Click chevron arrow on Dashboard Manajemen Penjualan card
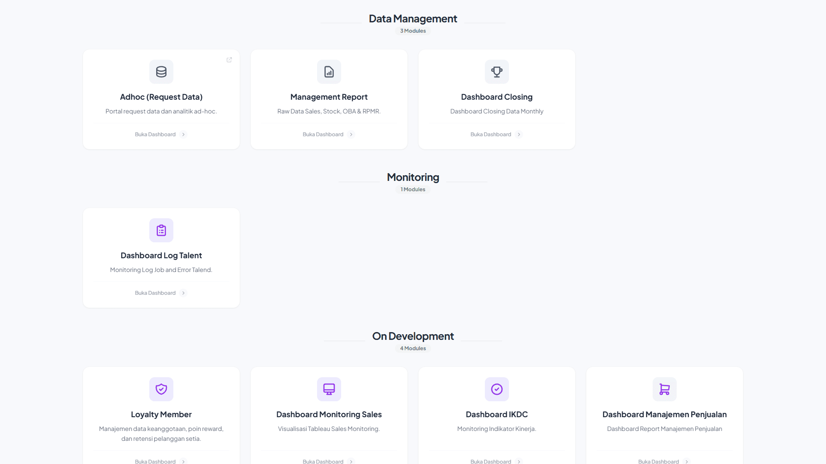 point(687,461)
